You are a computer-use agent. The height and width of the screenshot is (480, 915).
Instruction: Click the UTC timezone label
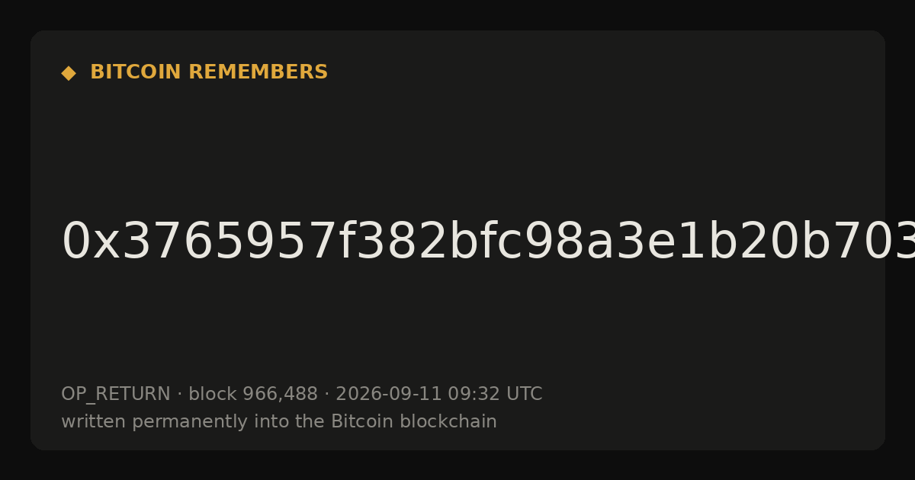522,394
